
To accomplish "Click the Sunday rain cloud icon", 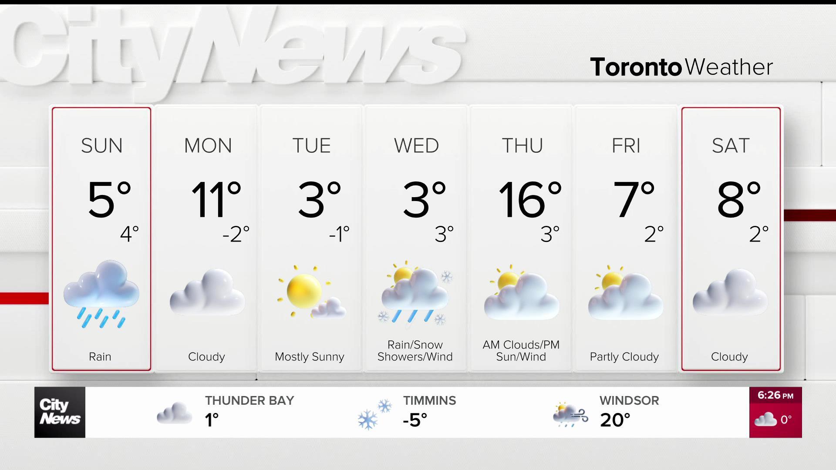I will click(101, 294).
